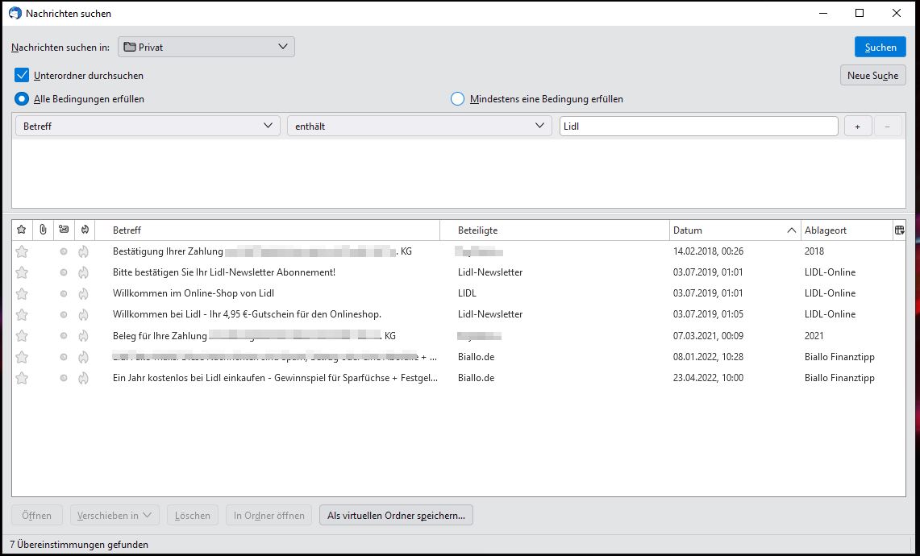Select 'Alle Bedingungen erfüllen' radio button
The height and width of the screenshot is (556, 920).
click(x=22, y=99)
